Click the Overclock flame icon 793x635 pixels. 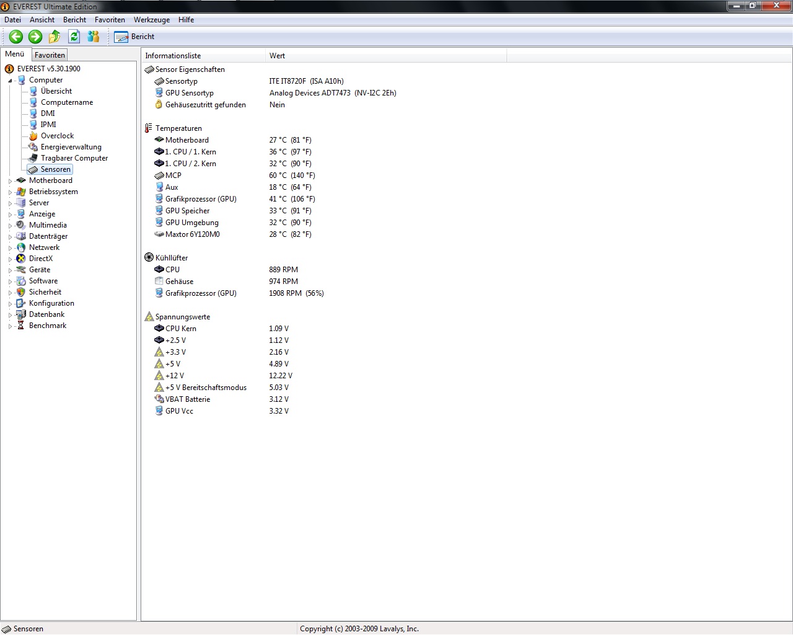[33, 136]
